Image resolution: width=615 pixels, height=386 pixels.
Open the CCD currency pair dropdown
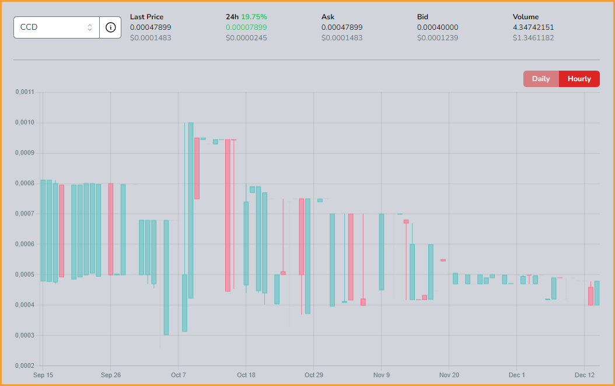[57, 27]
